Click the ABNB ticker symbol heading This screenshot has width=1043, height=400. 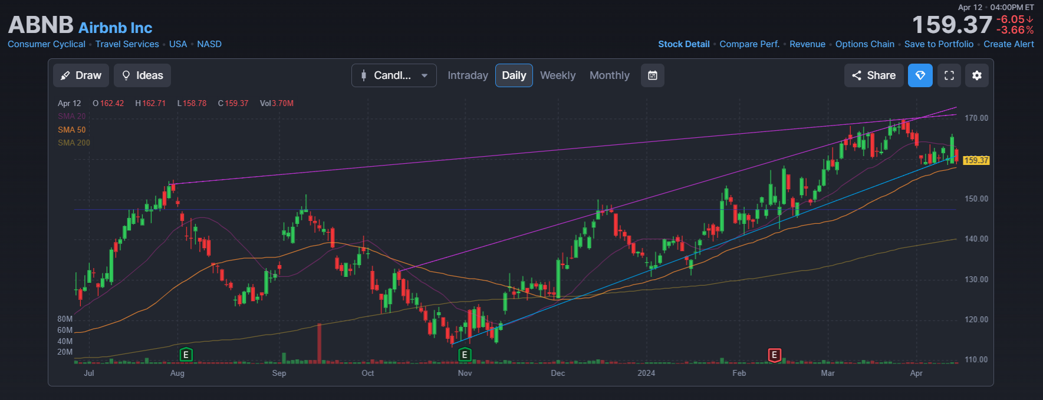(x=41, y=25)
